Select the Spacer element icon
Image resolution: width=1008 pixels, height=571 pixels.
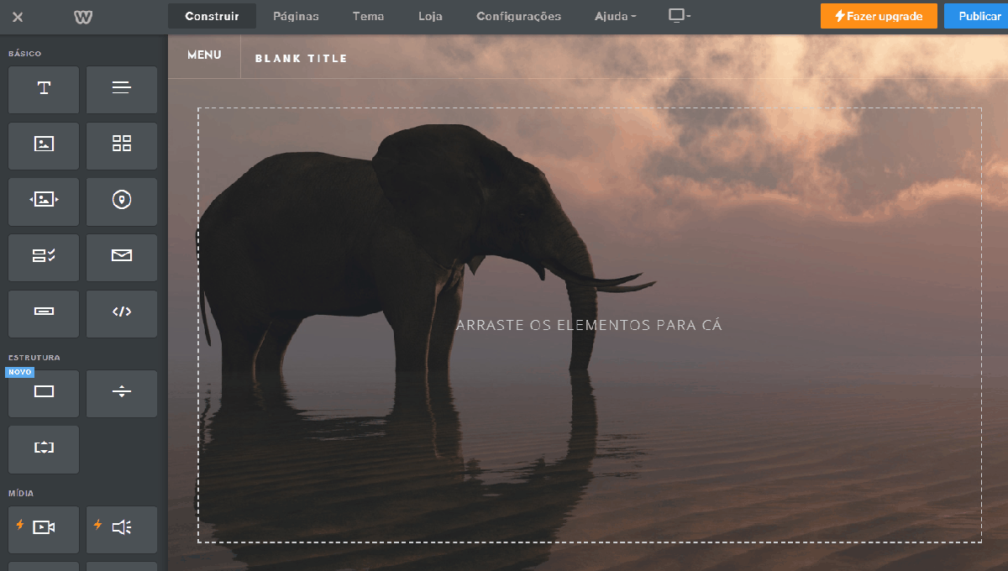[x=44, y=449]
